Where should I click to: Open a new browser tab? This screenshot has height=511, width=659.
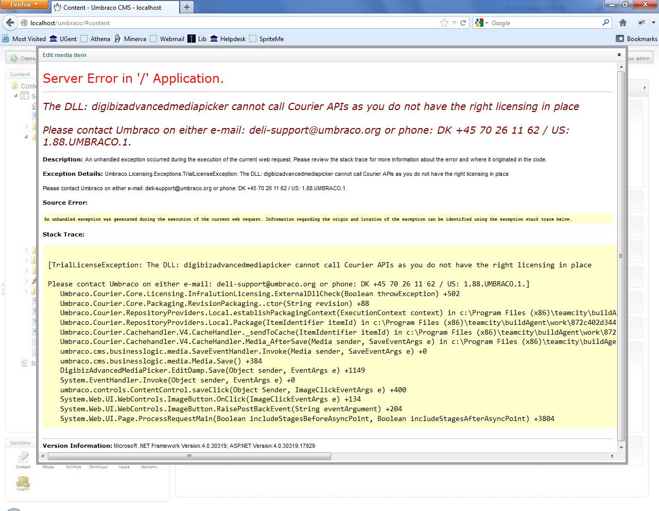187,7
